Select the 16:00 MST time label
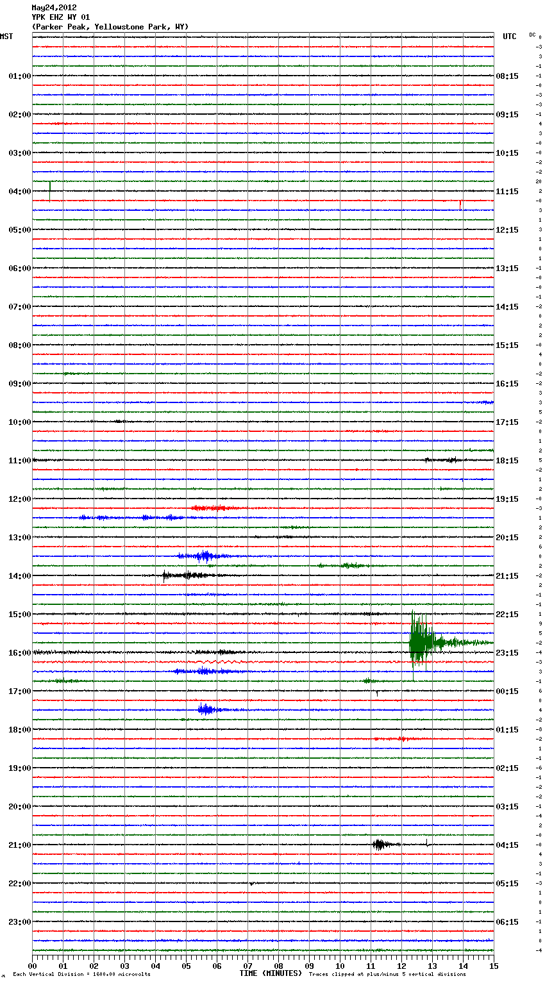The image size is (545, 983). (x=19, y=653)
